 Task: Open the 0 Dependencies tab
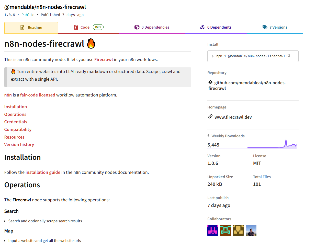coord(152,27)
